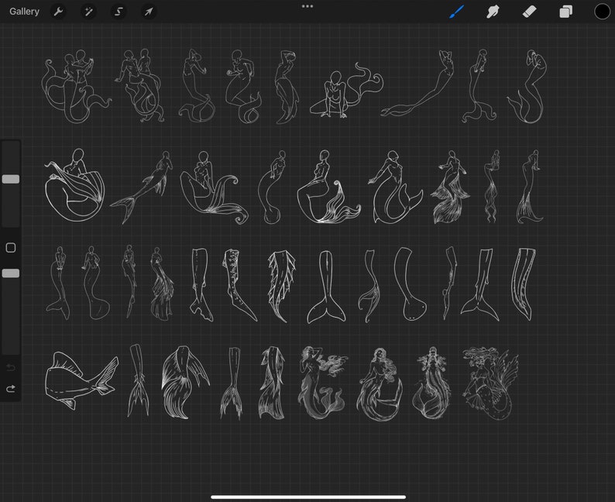Select the Eraser tool
Screen dimensions: 615x502
click(x=529, y=12)
